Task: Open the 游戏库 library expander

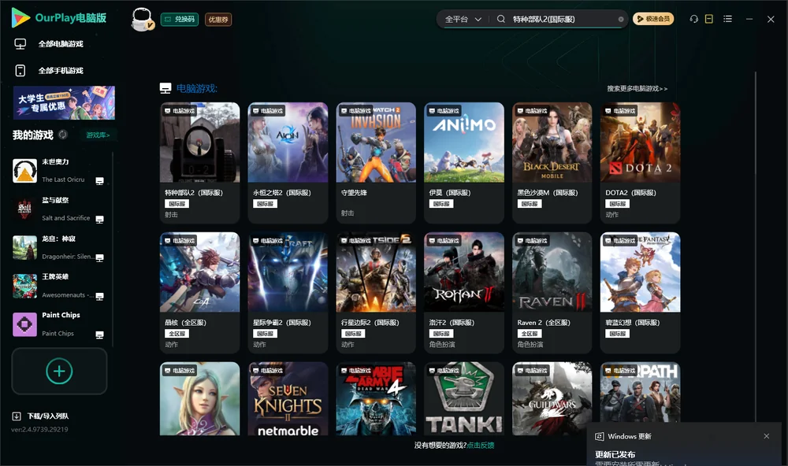Action: point(98,135)
